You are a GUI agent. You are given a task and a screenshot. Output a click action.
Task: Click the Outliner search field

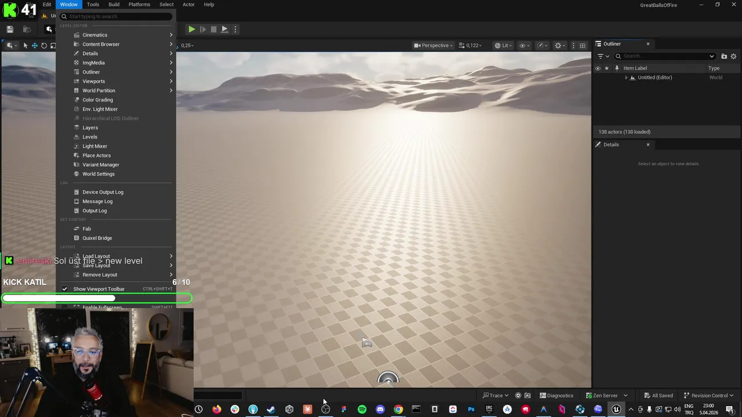[665, 56]
